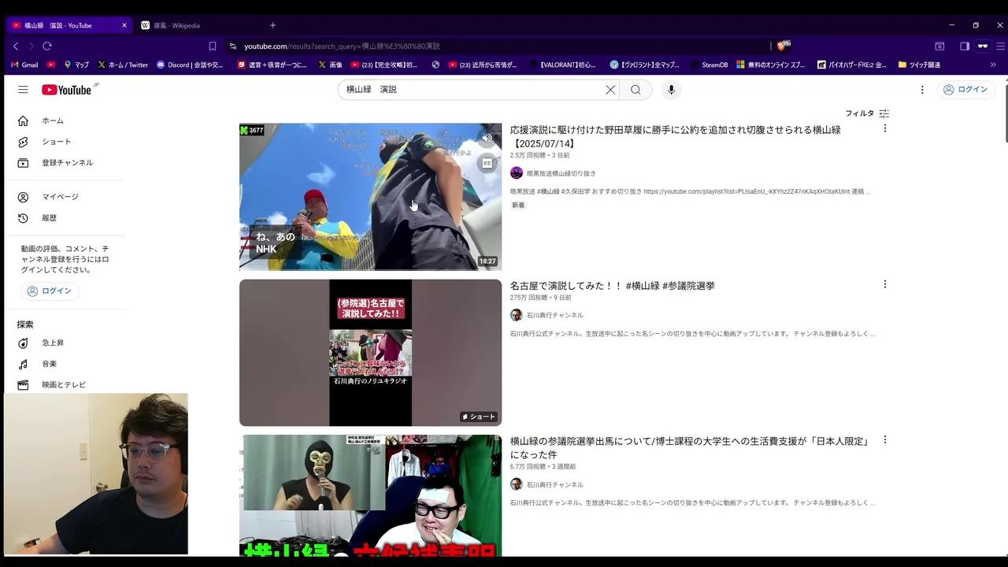Viewport: 1008px width, 567px height.
Task: Toggle the browser sidebar panel
Action: pyautogui.click(x=965, y=46)
